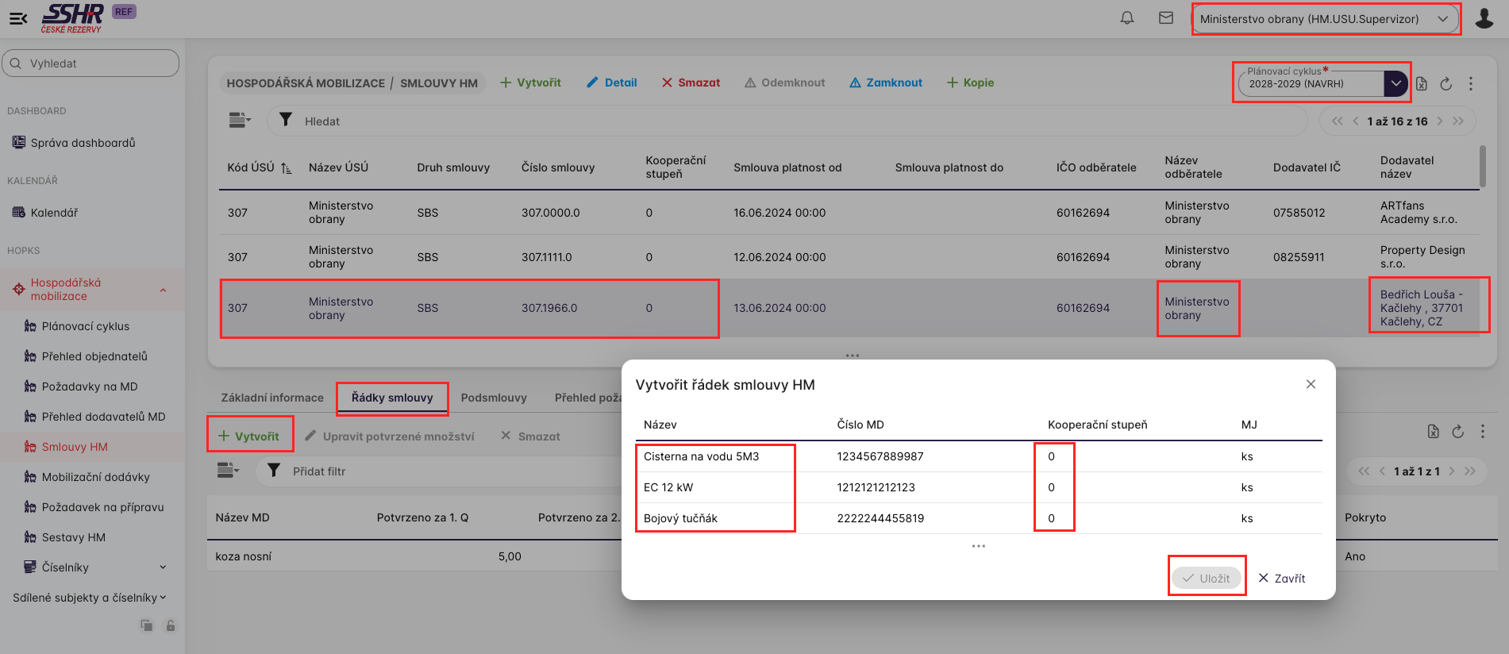This screenshot has height=654, width=1509.
Task: Switch to the Podsmlouvy tab
Action: click(493, 398)
